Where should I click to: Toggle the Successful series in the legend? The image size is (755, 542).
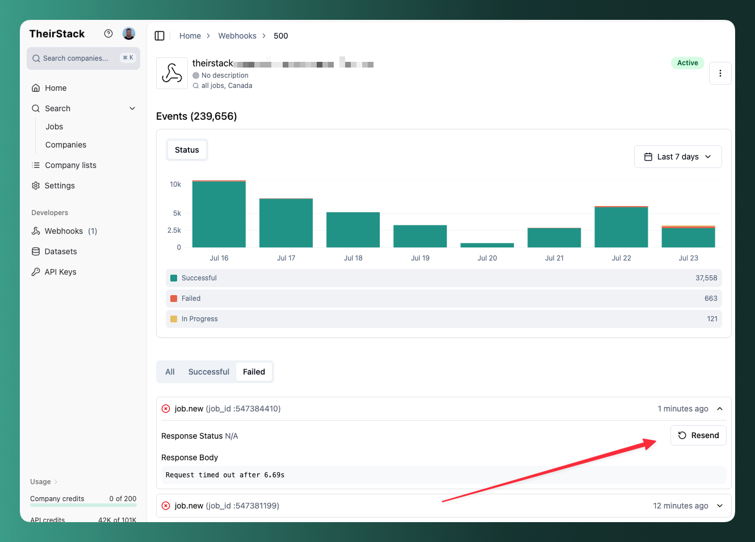coord(199,278)
